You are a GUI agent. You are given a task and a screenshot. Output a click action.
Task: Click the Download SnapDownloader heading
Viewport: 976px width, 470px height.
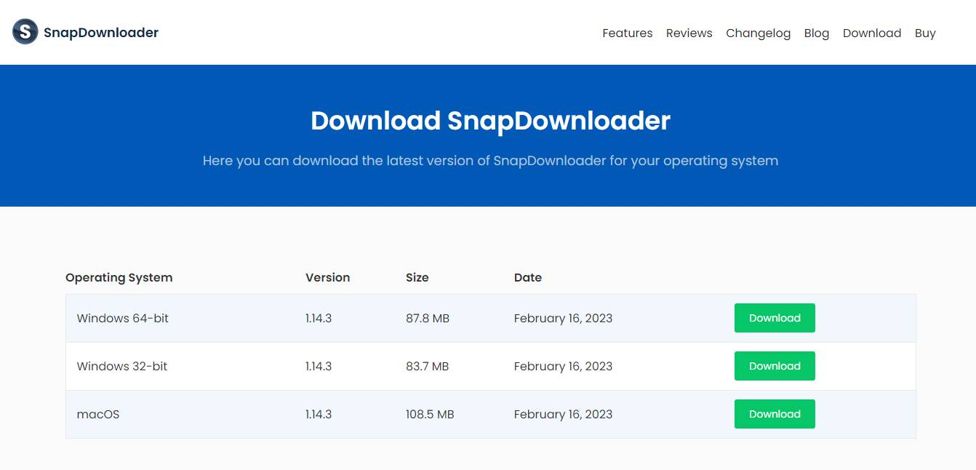tap(490, 120)
